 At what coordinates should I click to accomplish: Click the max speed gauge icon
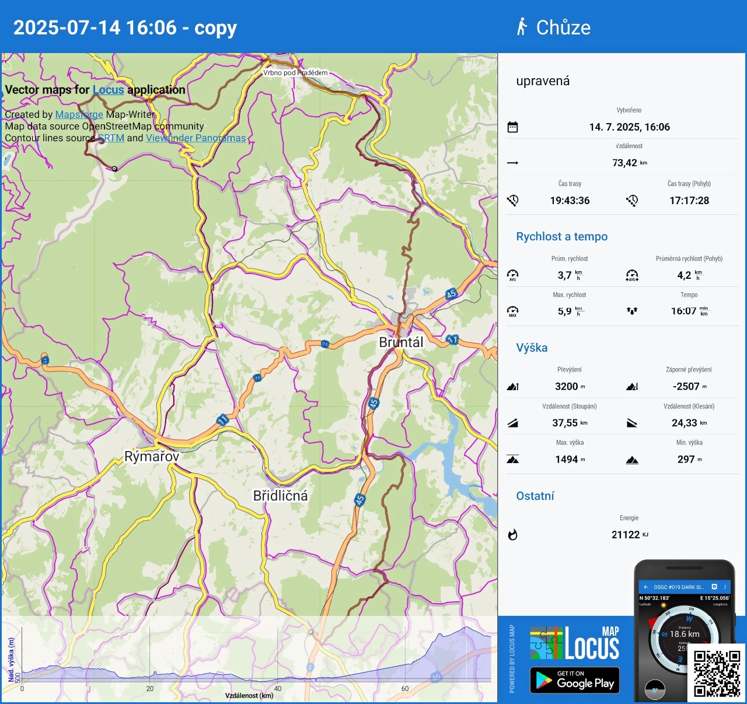point(512,311)
